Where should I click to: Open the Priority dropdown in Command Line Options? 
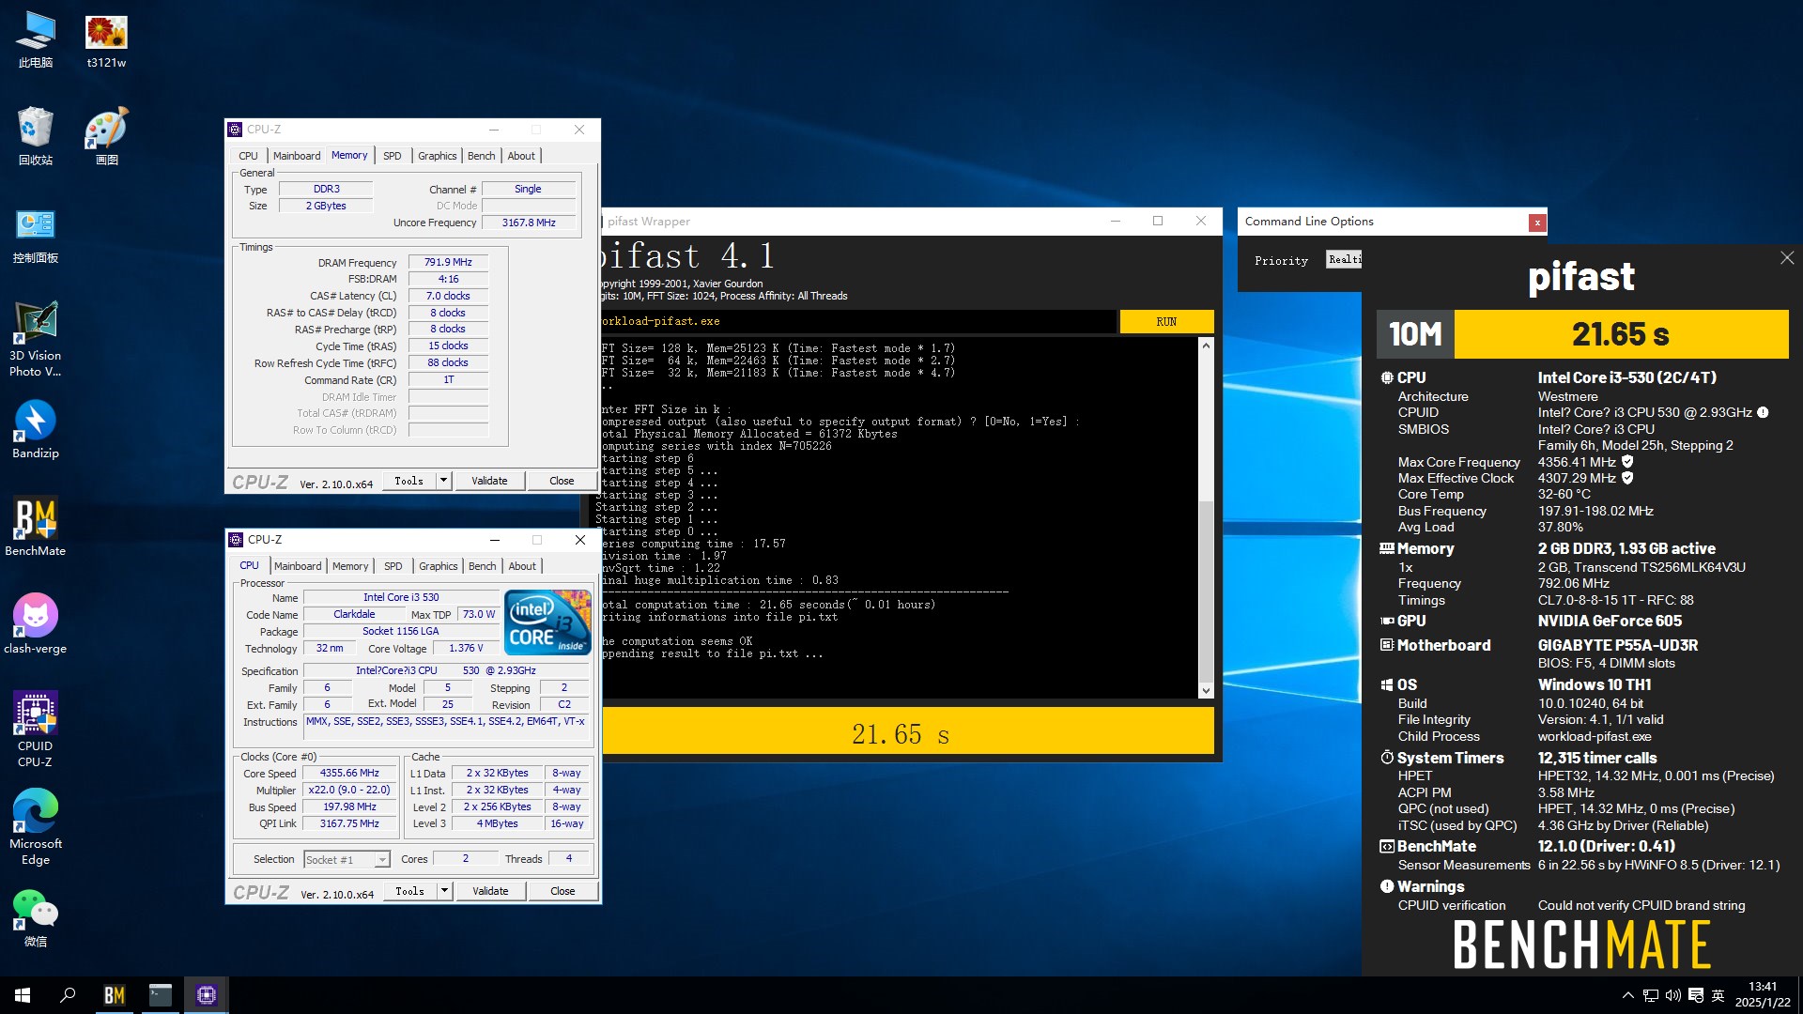(1344, 259)
